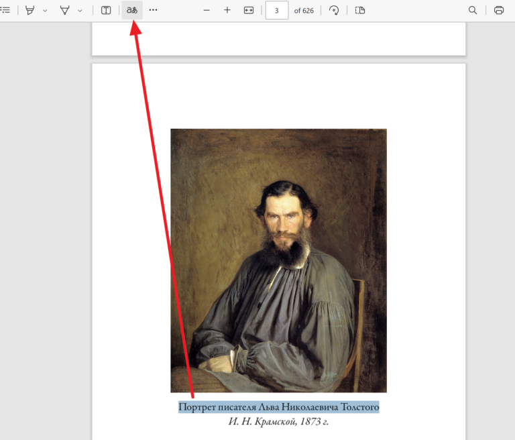Zoom in with the plus button
The image size is (515, 440).
[x=227, y=10]
